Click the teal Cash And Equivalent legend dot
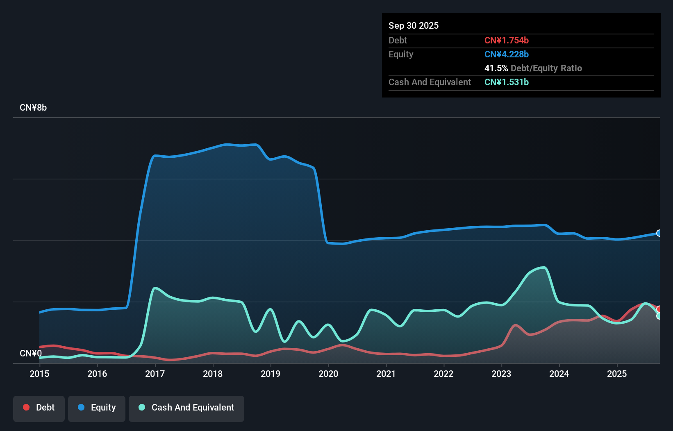The height and width of the screenshot is (431, 673). 141,407
